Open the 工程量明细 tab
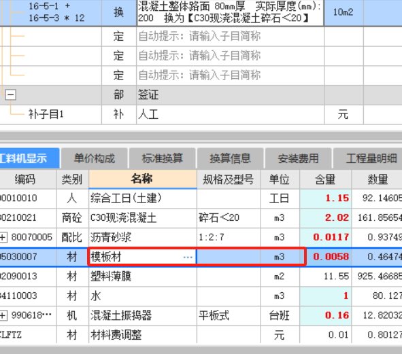 pos(367,158)
